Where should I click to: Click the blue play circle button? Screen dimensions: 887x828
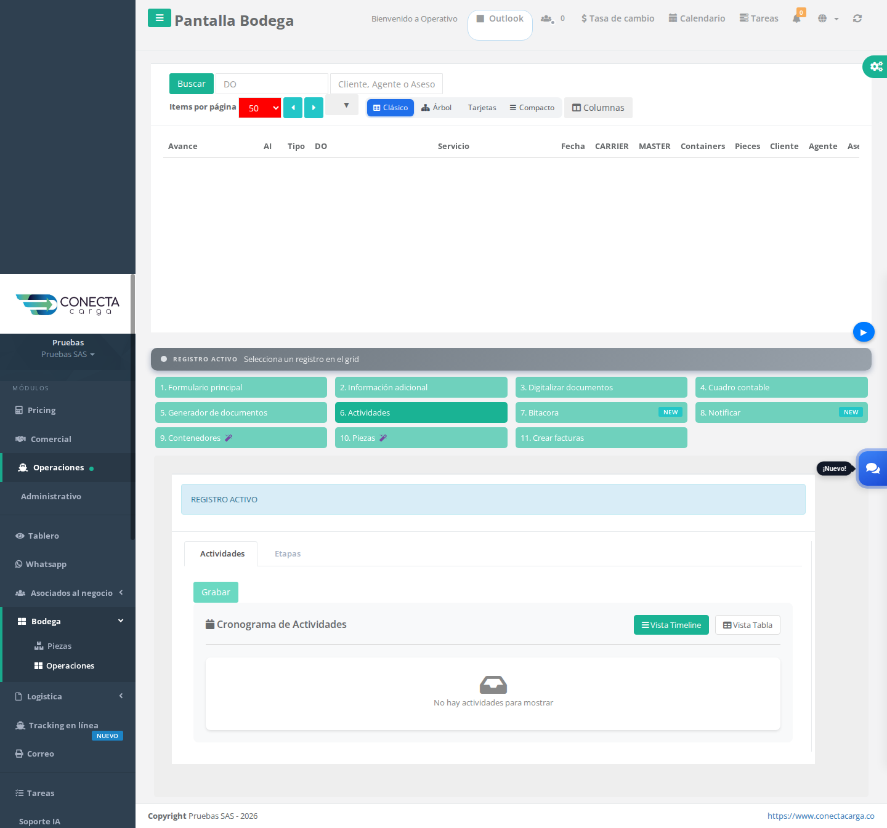[x=864, y=332]
